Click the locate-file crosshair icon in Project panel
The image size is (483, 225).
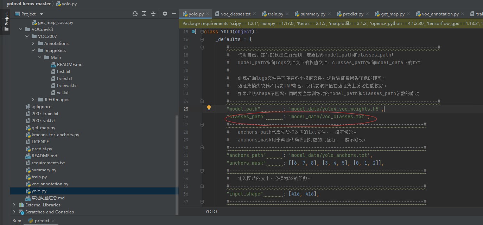[x=135, y=14]
